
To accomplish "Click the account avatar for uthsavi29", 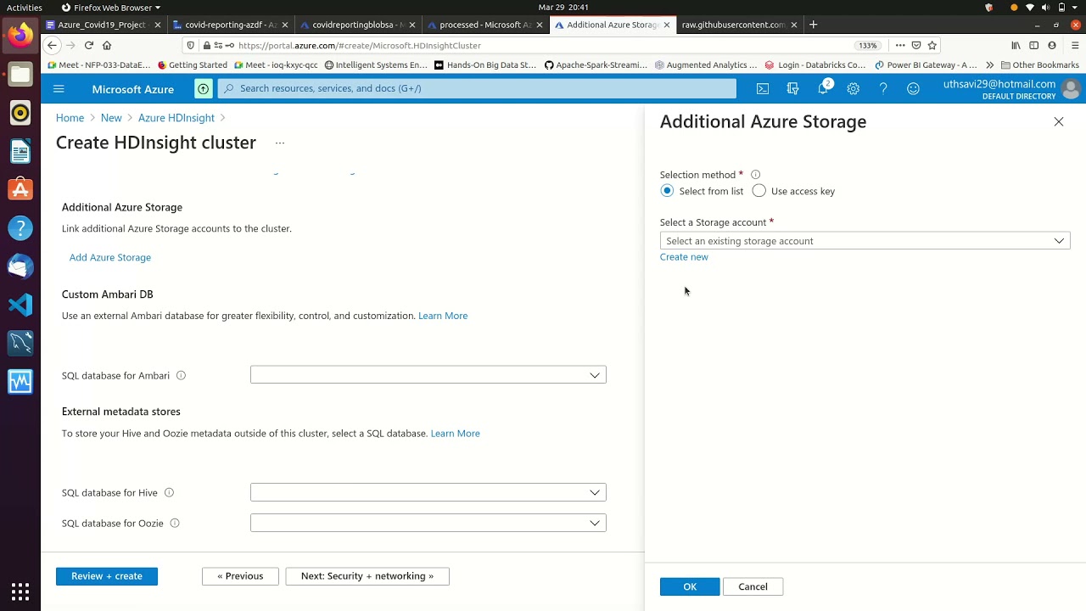I will [1071, 89].
